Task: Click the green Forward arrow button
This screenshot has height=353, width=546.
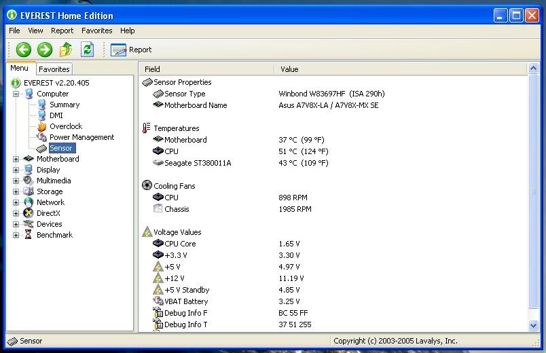Action: (45, 50)
